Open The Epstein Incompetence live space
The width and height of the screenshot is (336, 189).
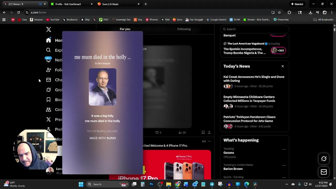click(x=254, y=49)
